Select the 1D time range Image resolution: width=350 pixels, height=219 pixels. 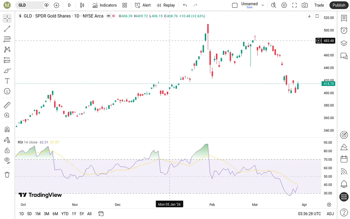21,214
